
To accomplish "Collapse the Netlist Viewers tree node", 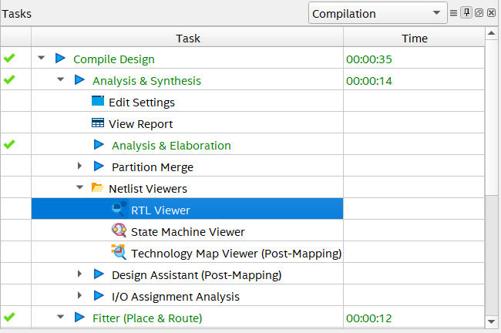I will coord(79,188).
